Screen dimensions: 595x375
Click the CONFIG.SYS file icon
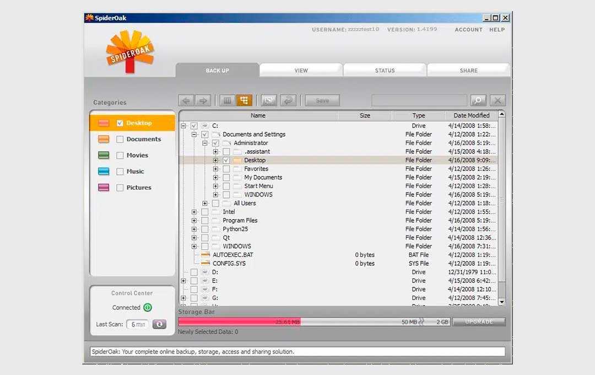pyautogui.click(x=205, y=263)
